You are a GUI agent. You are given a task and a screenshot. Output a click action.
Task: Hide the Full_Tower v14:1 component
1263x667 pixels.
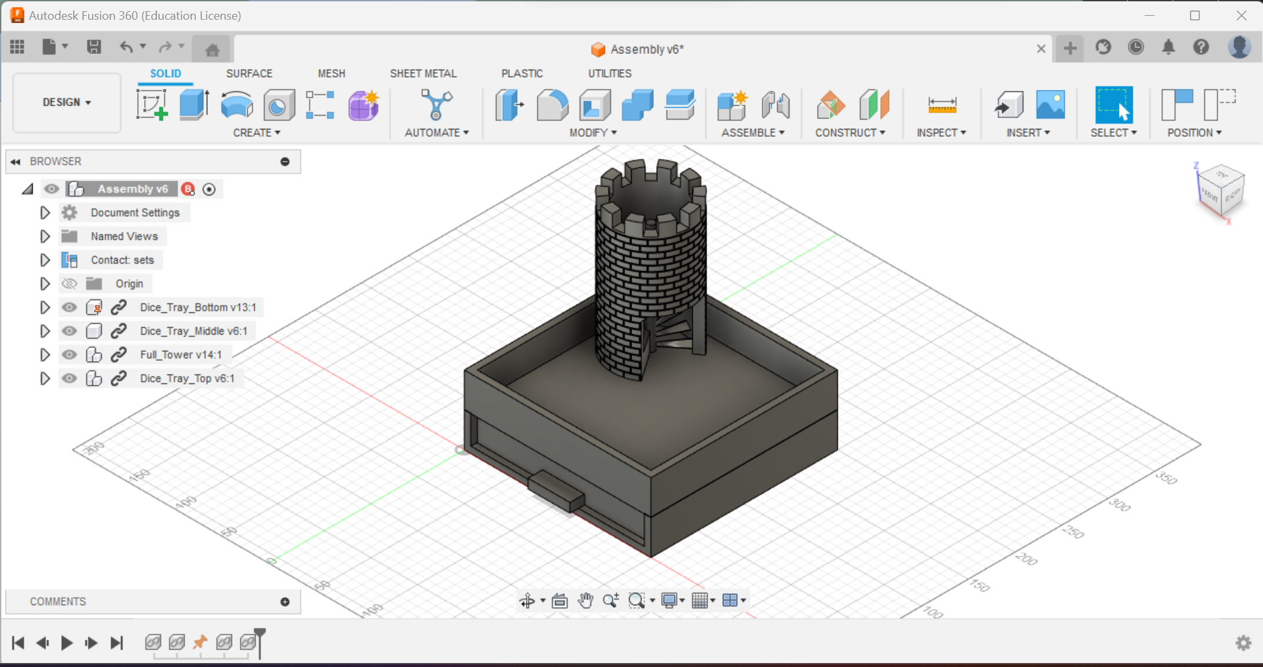[69, 355]
